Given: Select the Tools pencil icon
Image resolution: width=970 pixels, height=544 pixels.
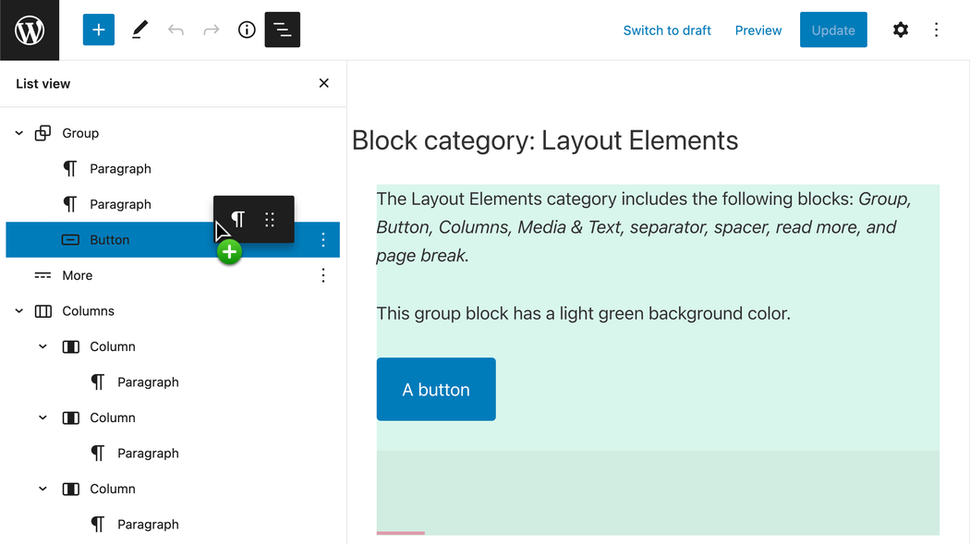Looking at the screenshot, I should pyautogui.click(x=139, y=30).
